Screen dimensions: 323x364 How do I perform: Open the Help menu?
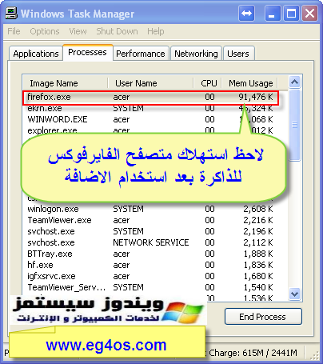click(x=156, y=31)
